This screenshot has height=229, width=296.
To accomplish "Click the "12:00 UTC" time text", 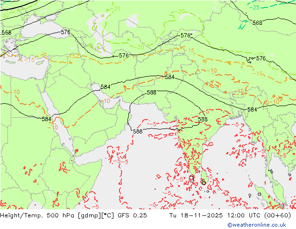I will pyautogui.click(x=243, y=215).
